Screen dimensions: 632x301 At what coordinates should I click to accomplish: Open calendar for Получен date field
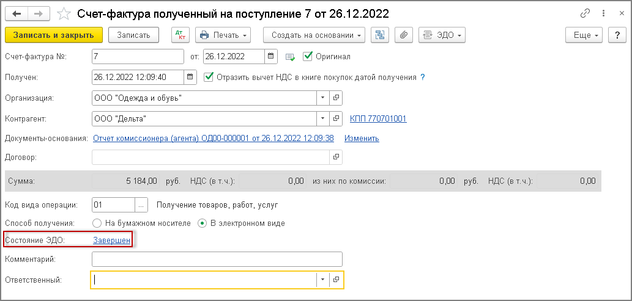(x=190, y=78)
